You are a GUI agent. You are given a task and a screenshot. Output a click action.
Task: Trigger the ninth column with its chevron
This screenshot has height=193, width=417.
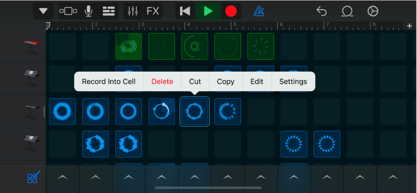pos(327,177)
